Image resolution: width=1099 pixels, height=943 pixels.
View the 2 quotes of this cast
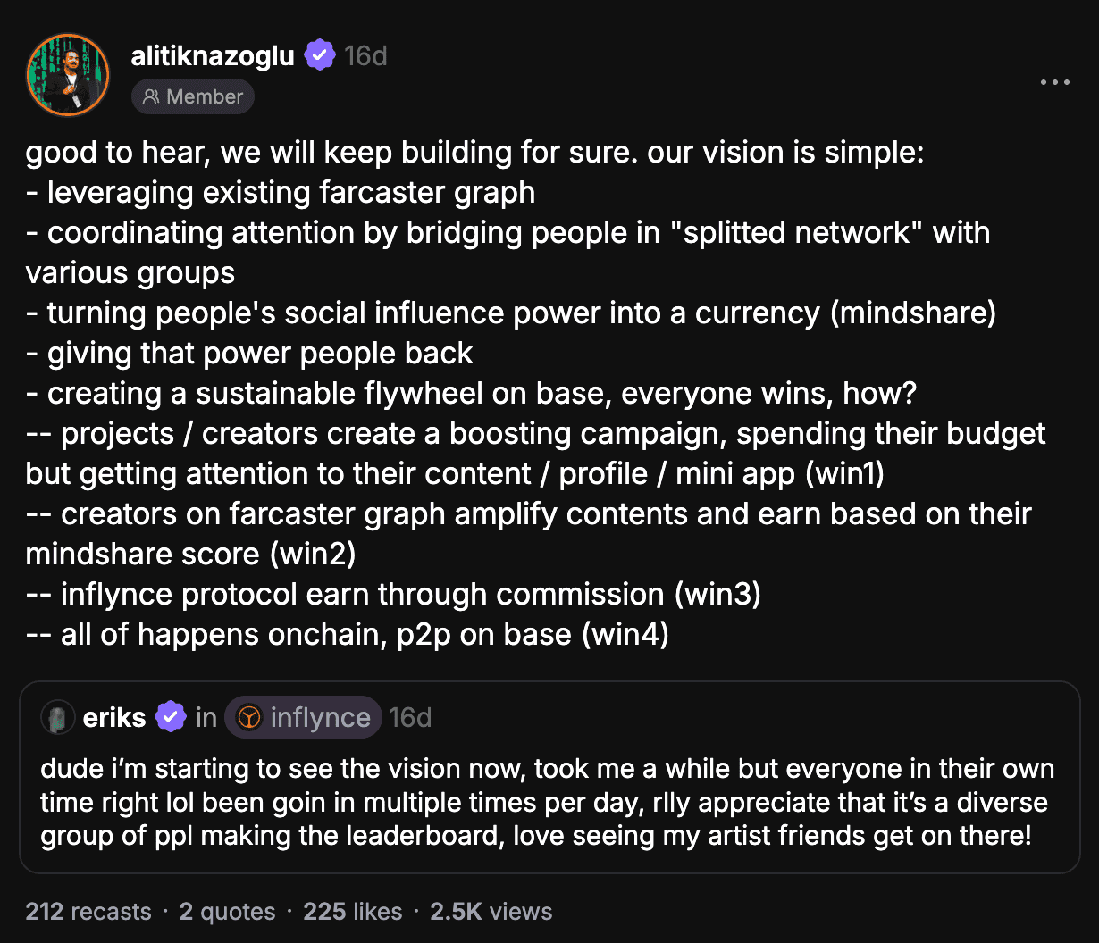click(x=227, y=912)
